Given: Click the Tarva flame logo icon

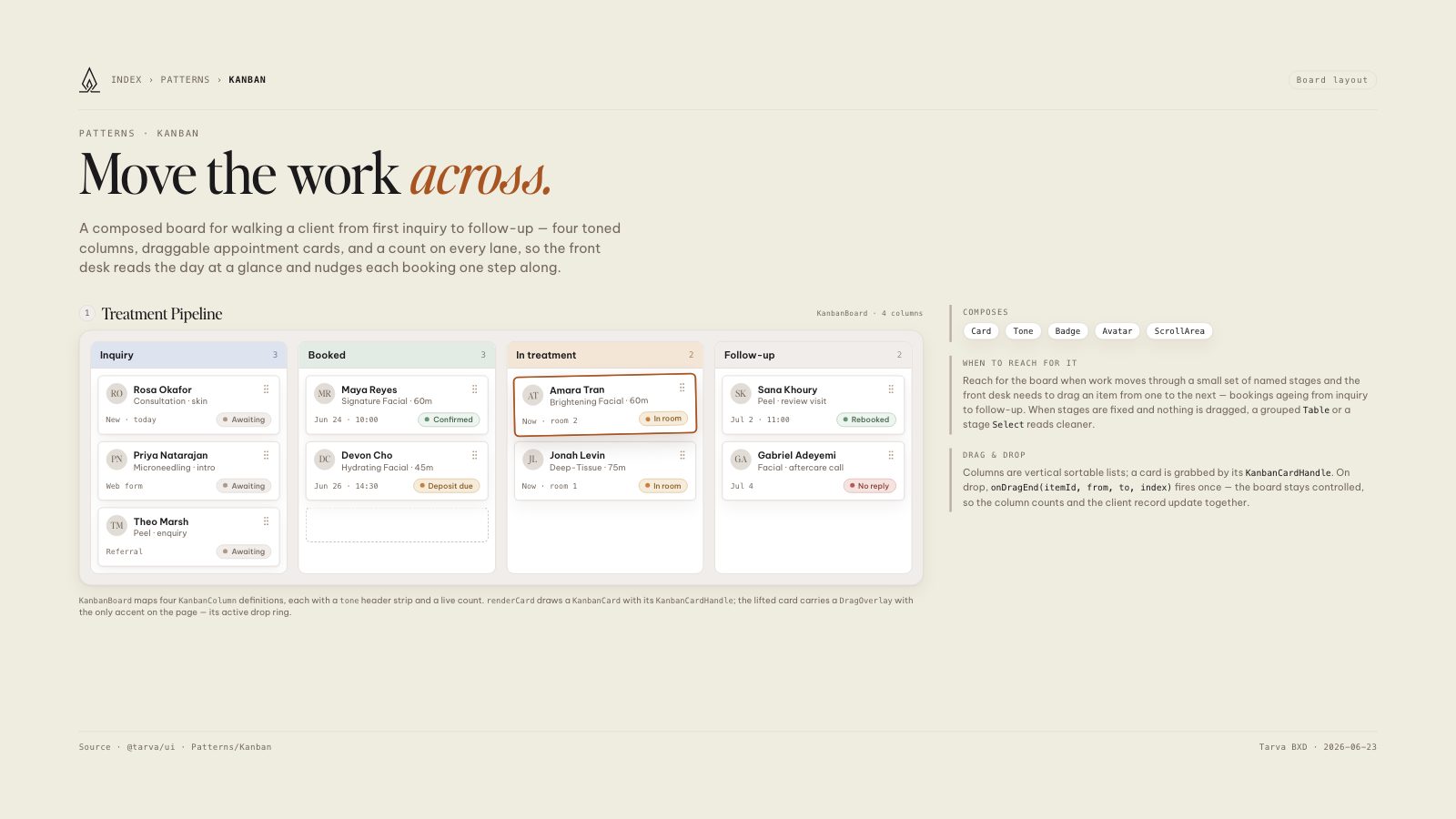Looking at the screenshot, I should 89,80.
